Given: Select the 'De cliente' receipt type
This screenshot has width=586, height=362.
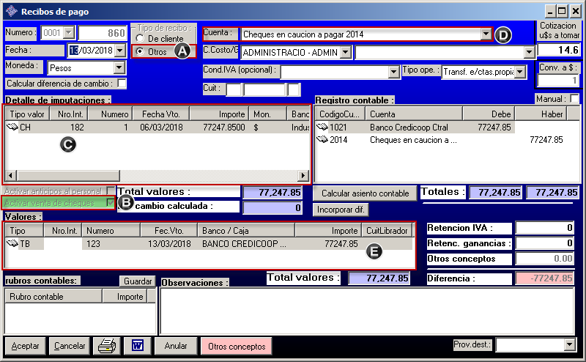Looking at the screenshot, I should [139, 37].
